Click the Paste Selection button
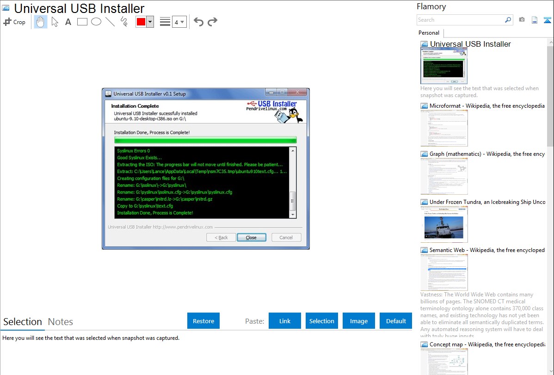 (x=321, y=321)
